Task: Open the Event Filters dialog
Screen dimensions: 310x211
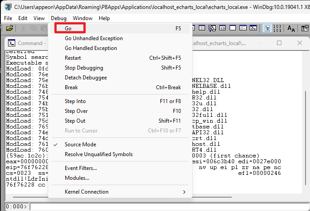Action: pos(80,168)
